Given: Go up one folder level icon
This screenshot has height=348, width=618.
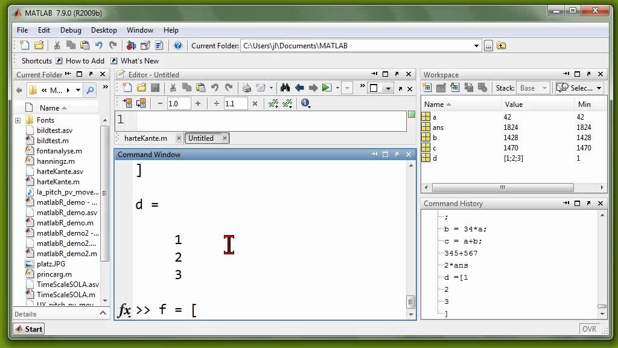Looking at the screenshot, I should tap(502, 46).
